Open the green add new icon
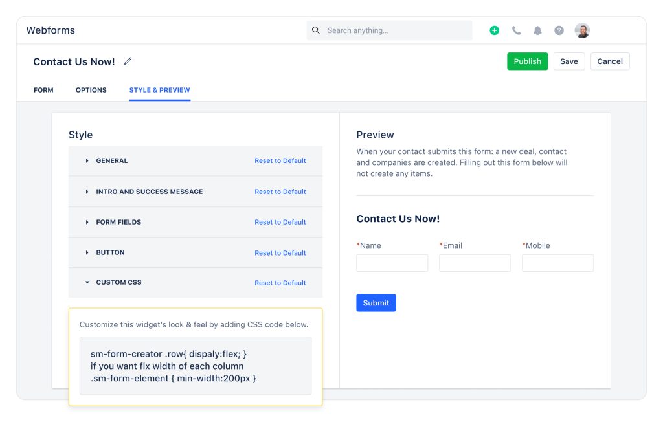 (494, 30)
